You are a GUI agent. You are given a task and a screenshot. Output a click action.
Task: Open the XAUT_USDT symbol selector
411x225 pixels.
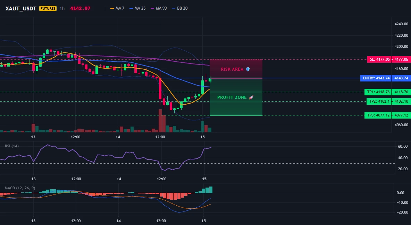(x=21, y=8)
